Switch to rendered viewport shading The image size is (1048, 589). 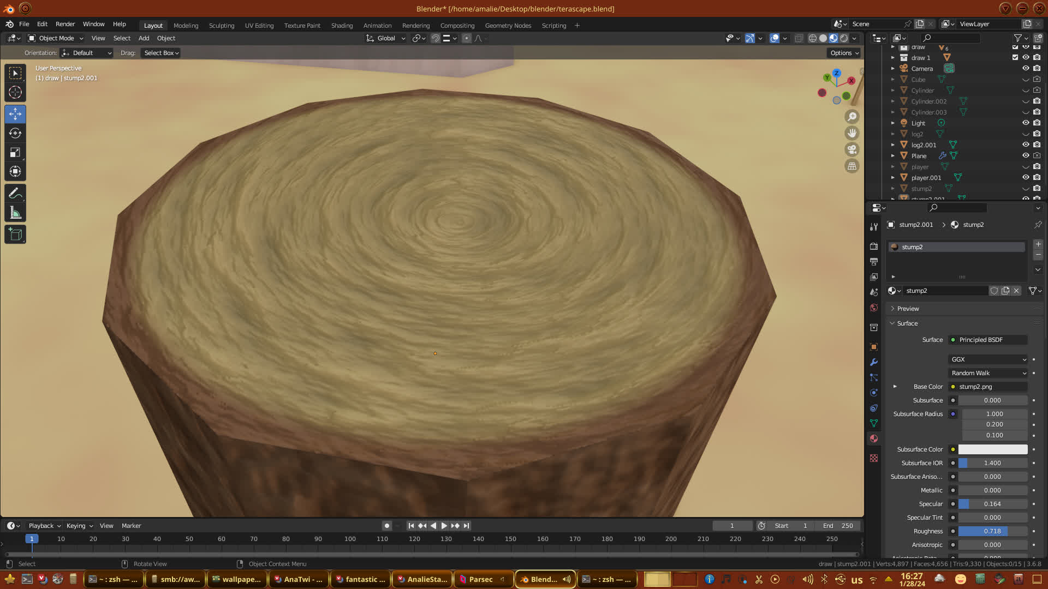click(x=844, y=38)
